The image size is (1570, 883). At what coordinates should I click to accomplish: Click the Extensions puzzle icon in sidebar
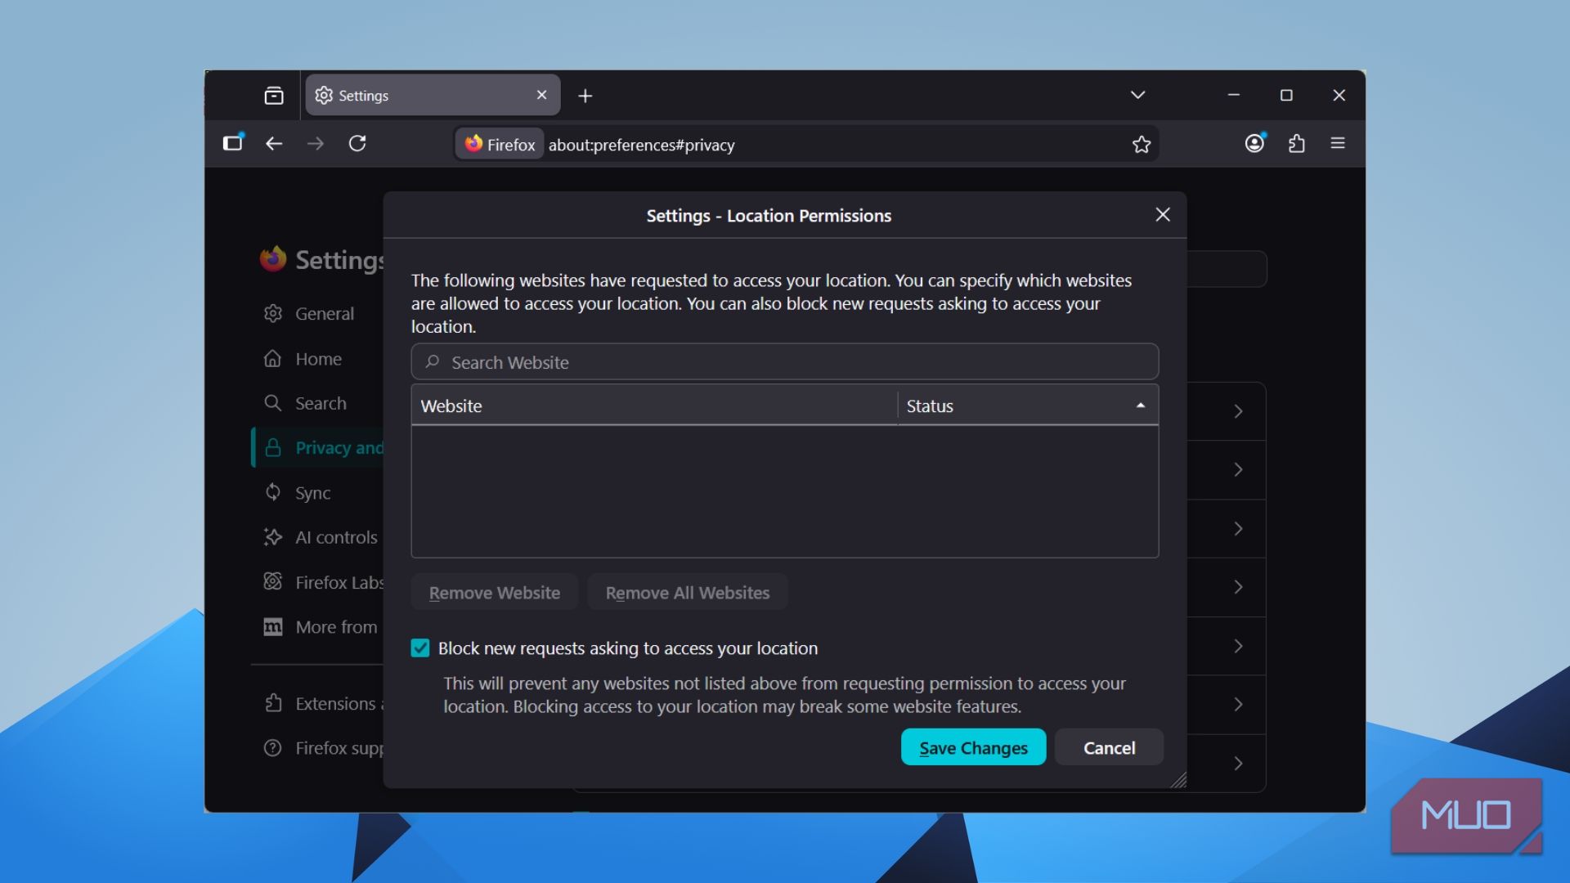pos(273,703)
